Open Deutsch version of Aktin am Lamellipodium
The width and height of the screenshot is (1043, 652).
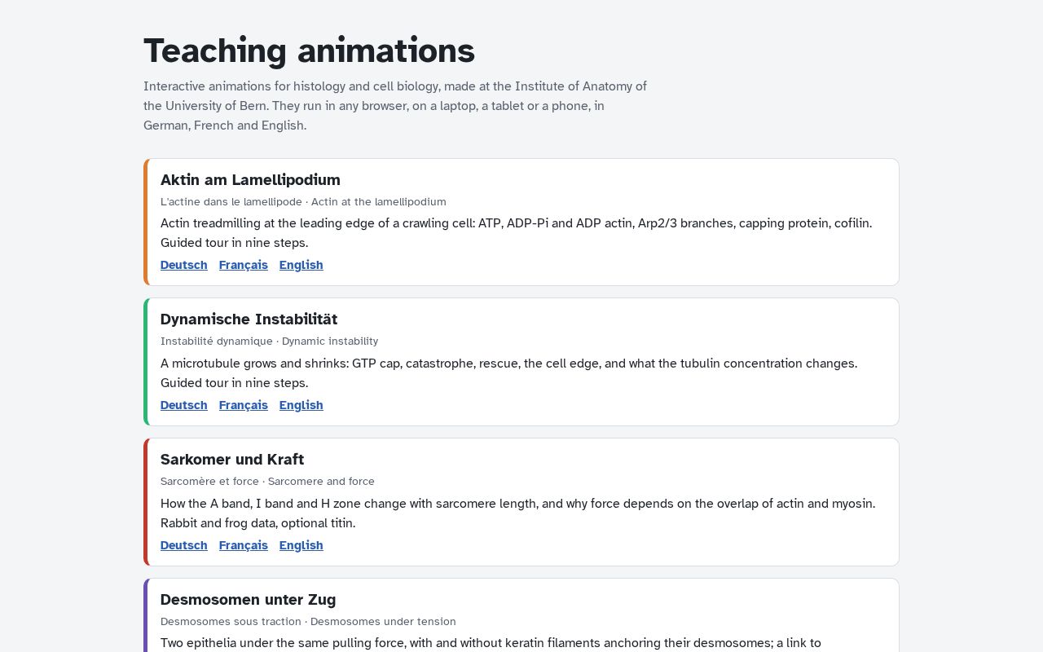184,265
